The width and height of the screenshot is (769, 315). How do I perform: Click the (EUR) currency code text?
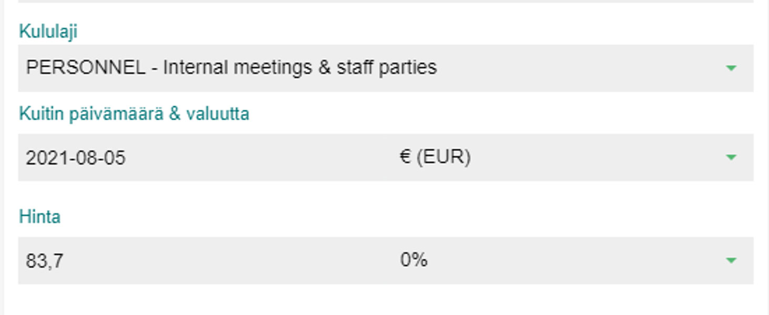443,157
